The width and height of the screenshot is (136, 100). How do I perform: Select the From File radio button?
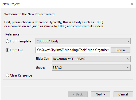tap(7, 50)
